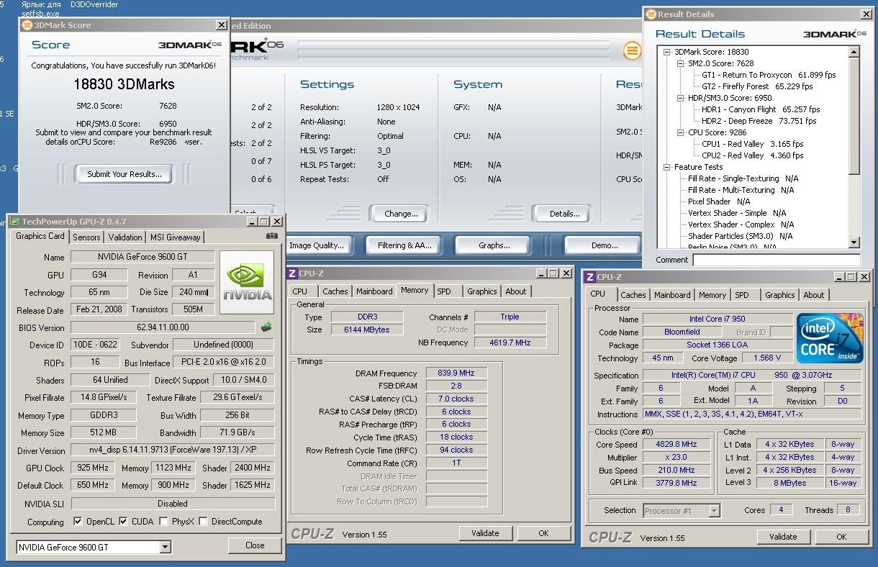878x567 pixels.
Task: Click the GPU Name field NVIDIA GeForce 9600 GT
Action: click(142, 257)
